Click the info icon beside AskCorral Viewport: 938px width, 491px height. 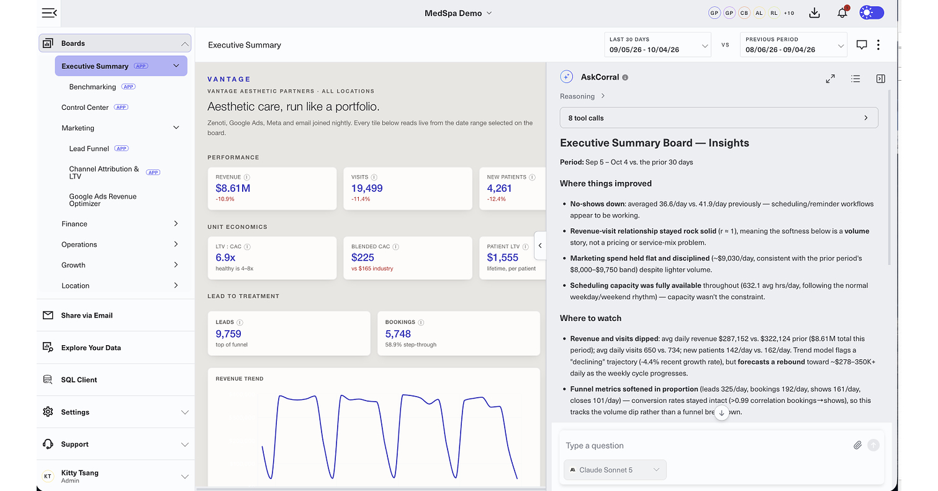coord(625,78)
